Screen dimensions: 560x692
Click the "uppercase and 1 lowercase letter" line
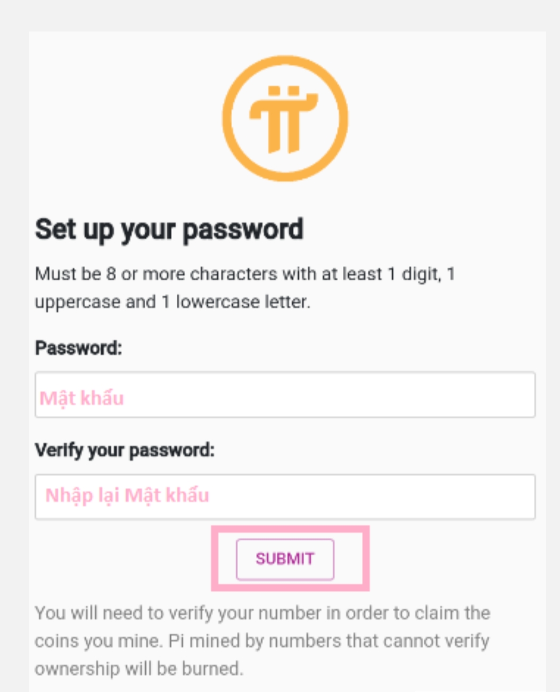click(x=172, y=302)
